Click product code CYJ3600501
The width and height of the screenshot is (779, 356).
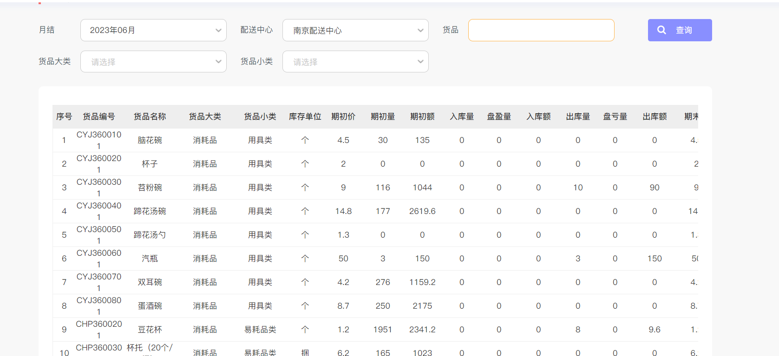[x=99, y=235]
